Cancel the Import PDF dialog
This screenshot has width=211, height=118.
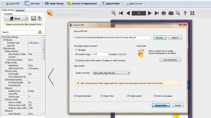click(178, 106)
